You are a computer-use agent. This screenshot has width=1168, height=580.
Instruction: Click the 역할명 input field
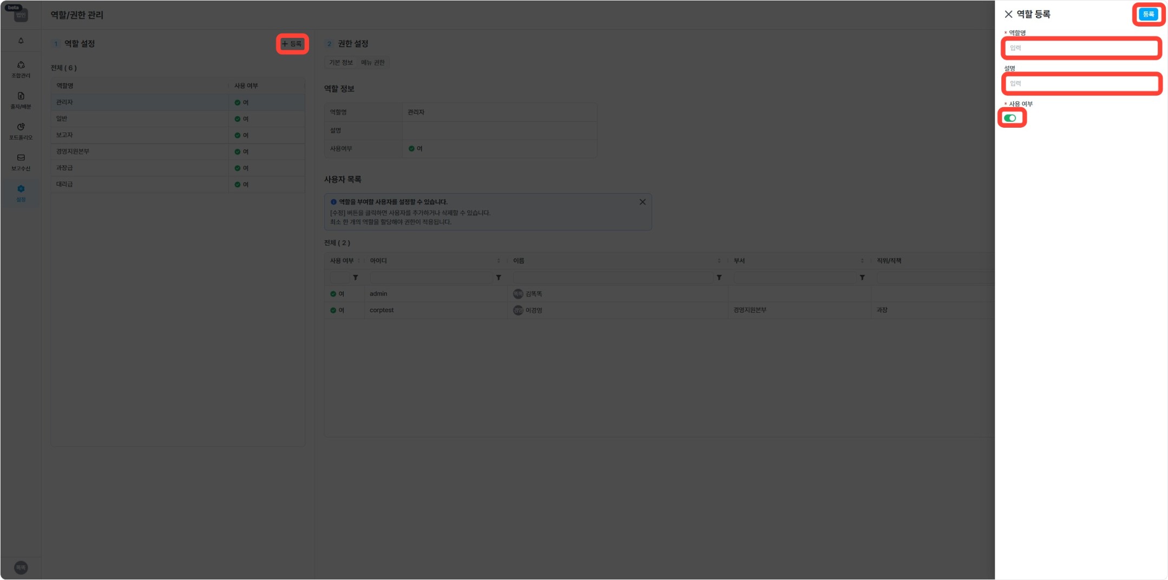pyautogui.click(x=1081, y=48)
